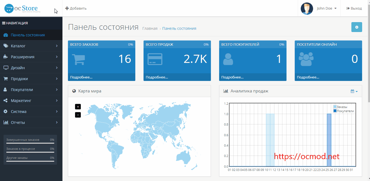The image size is (370, 181).
Task: Click the Выход logout link
Action: pyautogui.click(x=354, y=8)
